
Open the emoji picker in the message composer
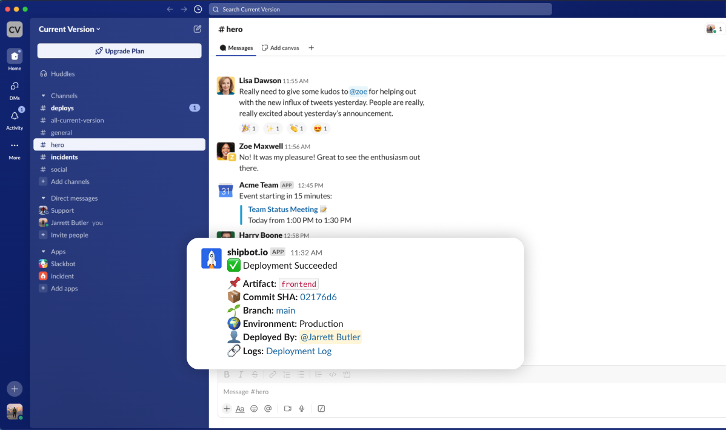click(255, 408)
